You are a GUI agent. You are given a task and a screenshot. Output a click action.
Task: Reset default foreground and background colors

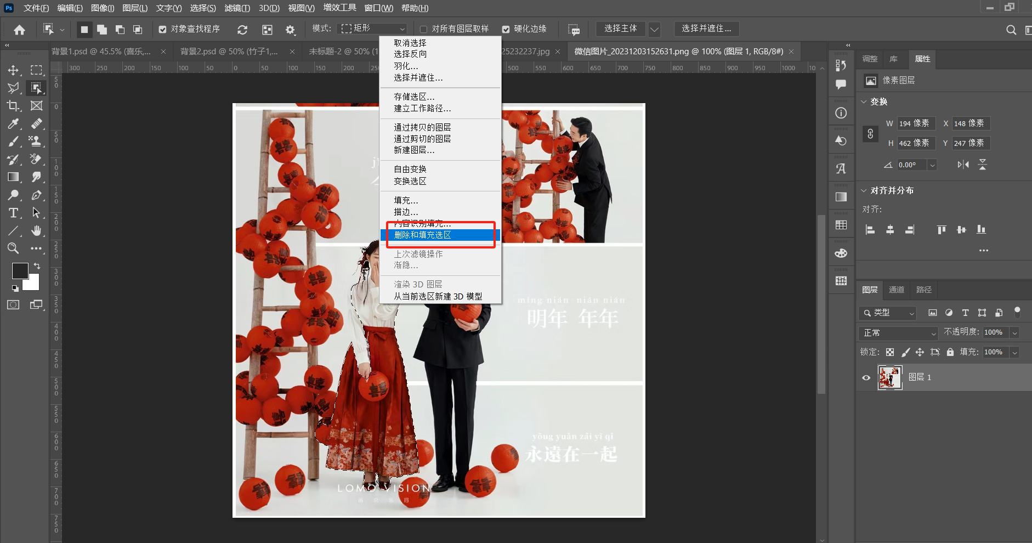click(x=15, y=288)
